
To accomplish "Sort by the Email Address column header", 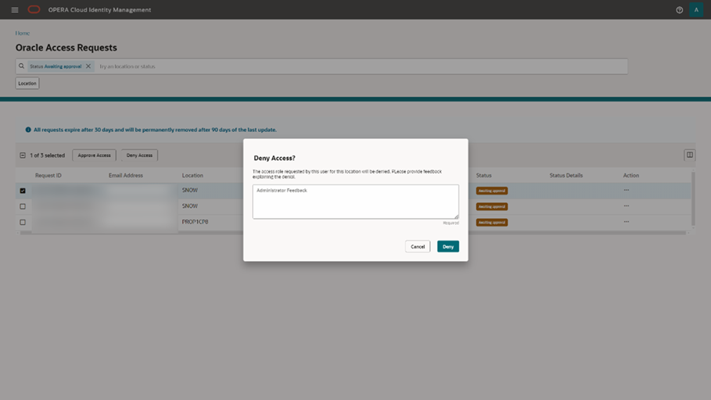I will click(x=126, y=175).
